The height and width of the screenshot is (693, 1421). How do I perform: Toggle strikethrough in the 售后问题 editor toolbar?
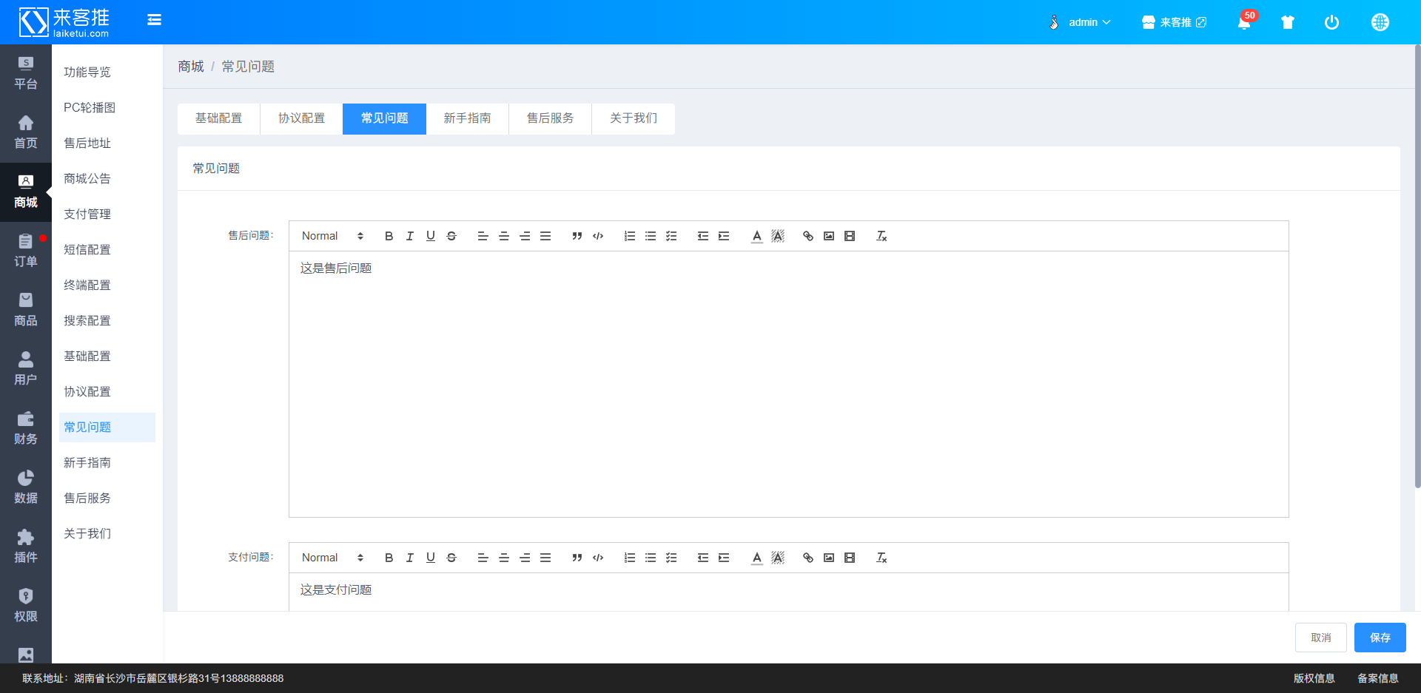click(x=451, y=236)
